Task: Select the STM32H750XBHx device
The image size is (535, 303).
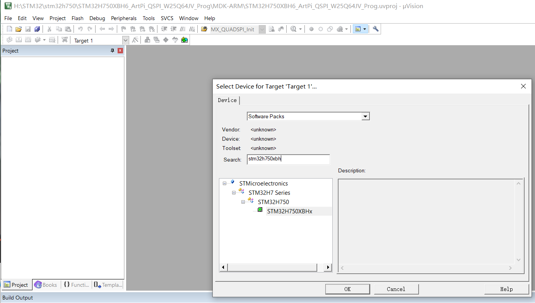Action: pyautogui.click(x=290, y=211)
